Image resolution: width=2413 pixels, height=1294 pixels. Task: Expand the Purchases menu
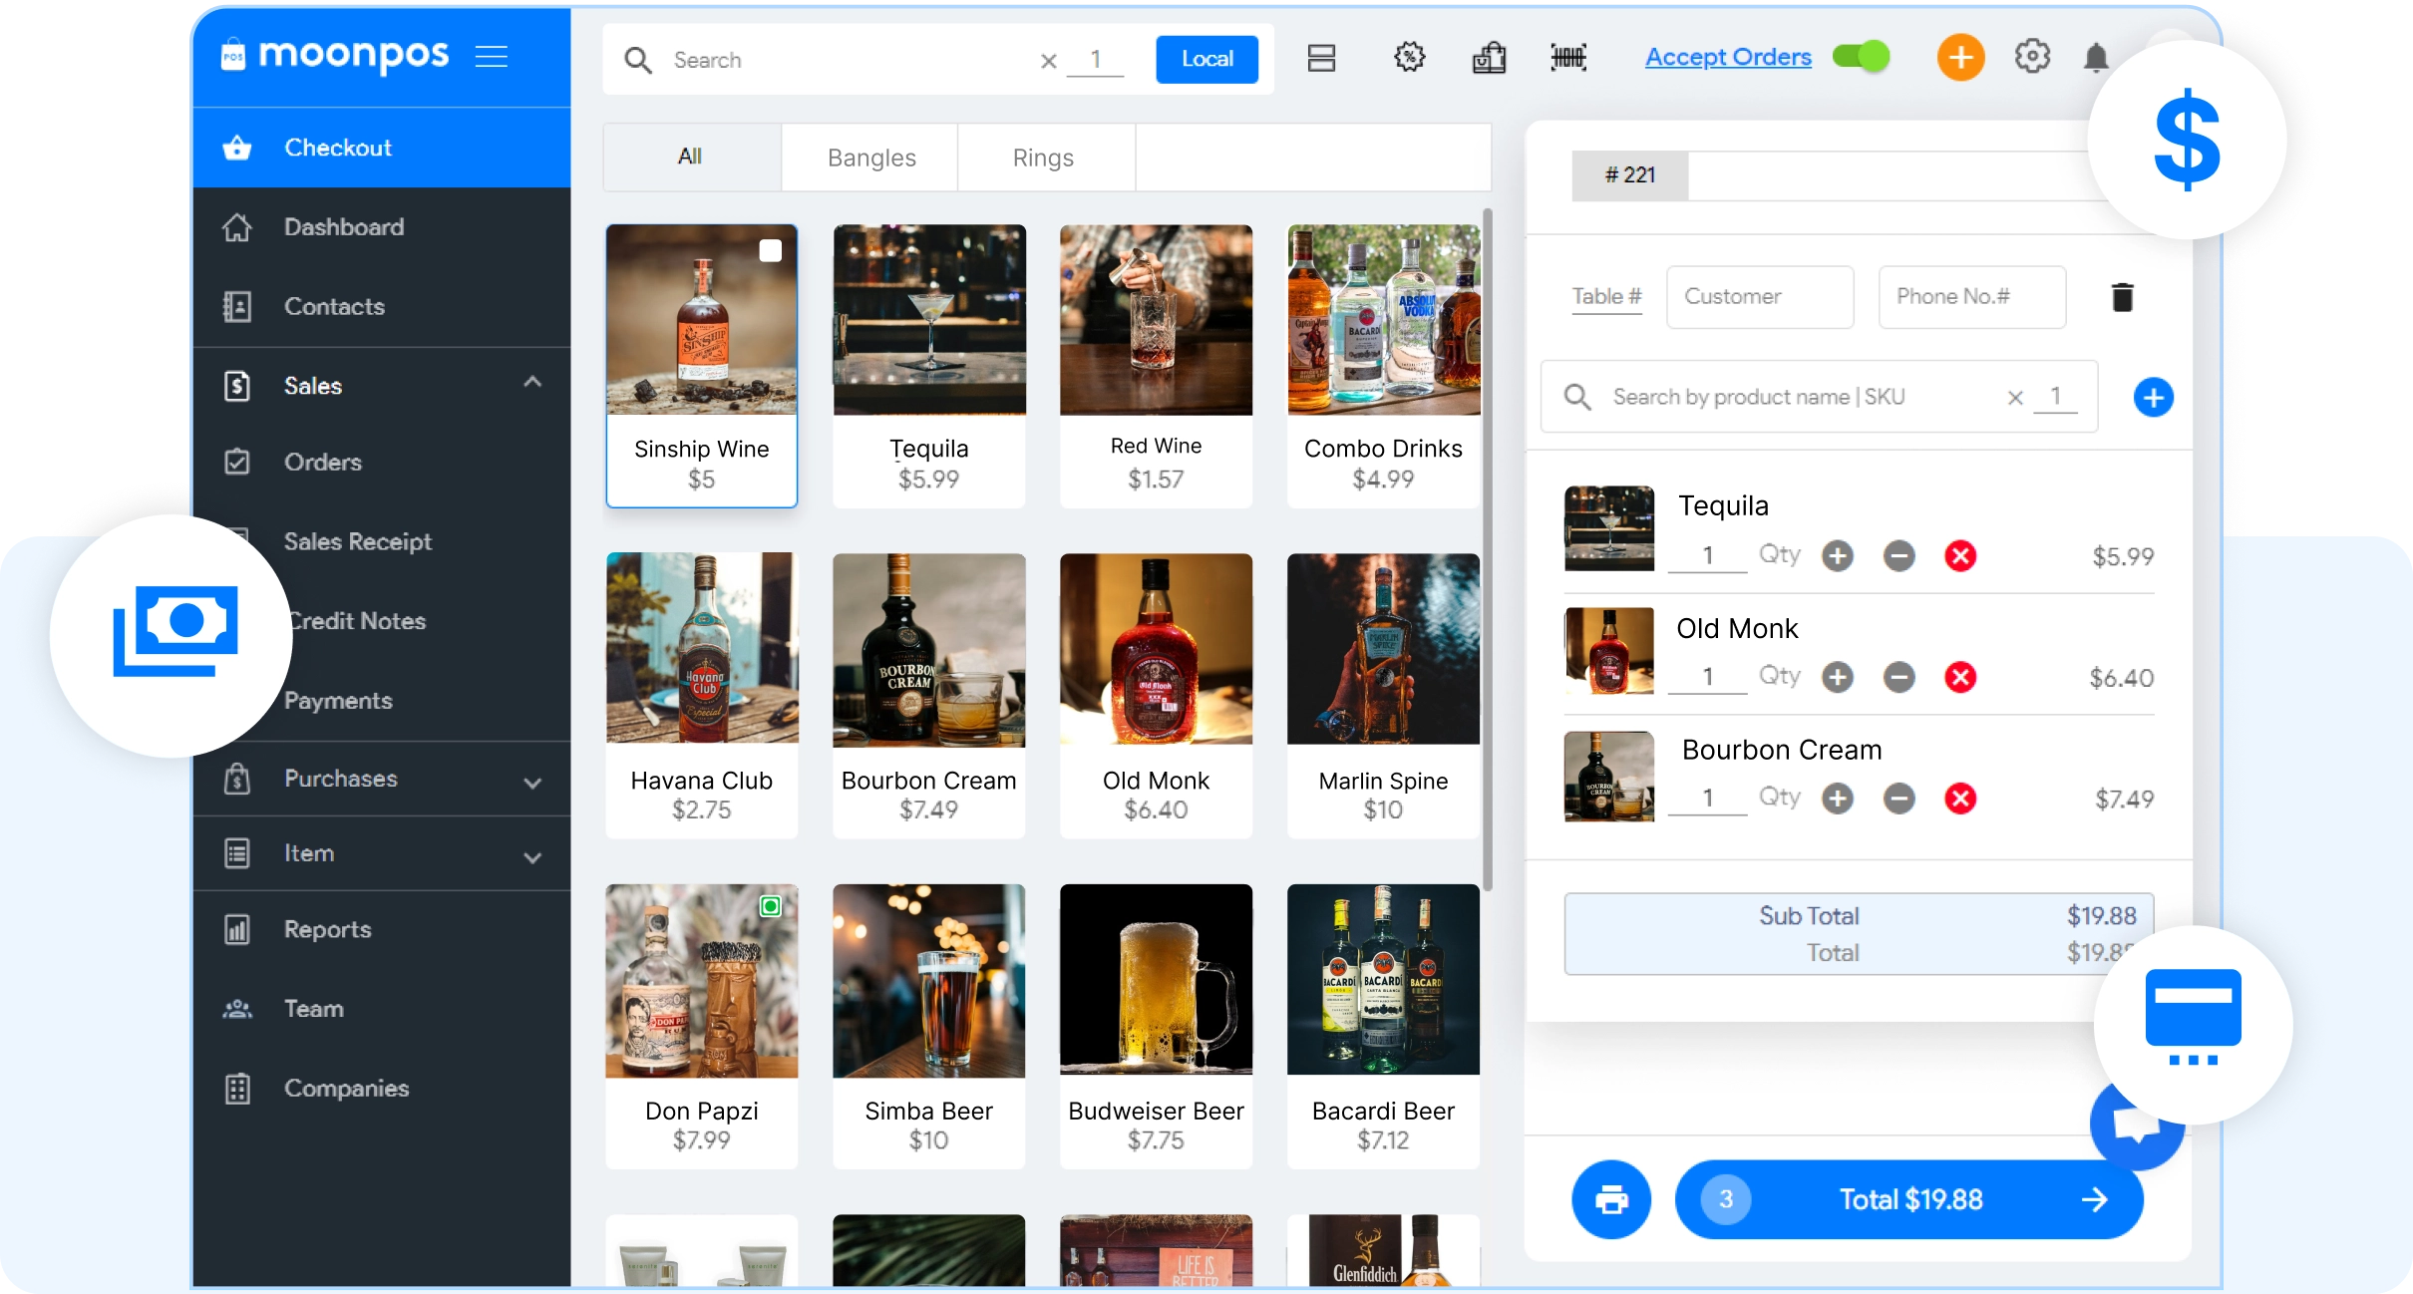pyautogui.click(x=532, y=783)
